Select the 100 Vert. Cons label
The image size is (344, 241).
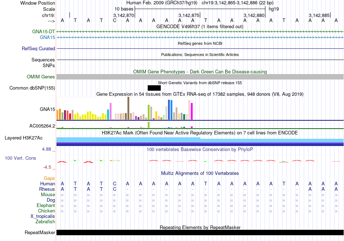tap(20, 158)
